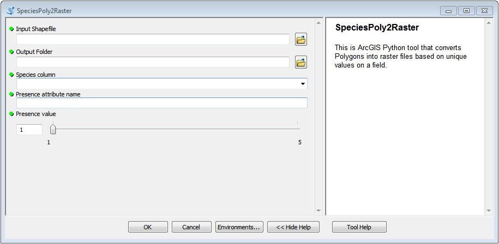499x244 pixels.
Task: Click the help pane scroll up arrow
Action: pyautogui.click(x=489, y=22)
